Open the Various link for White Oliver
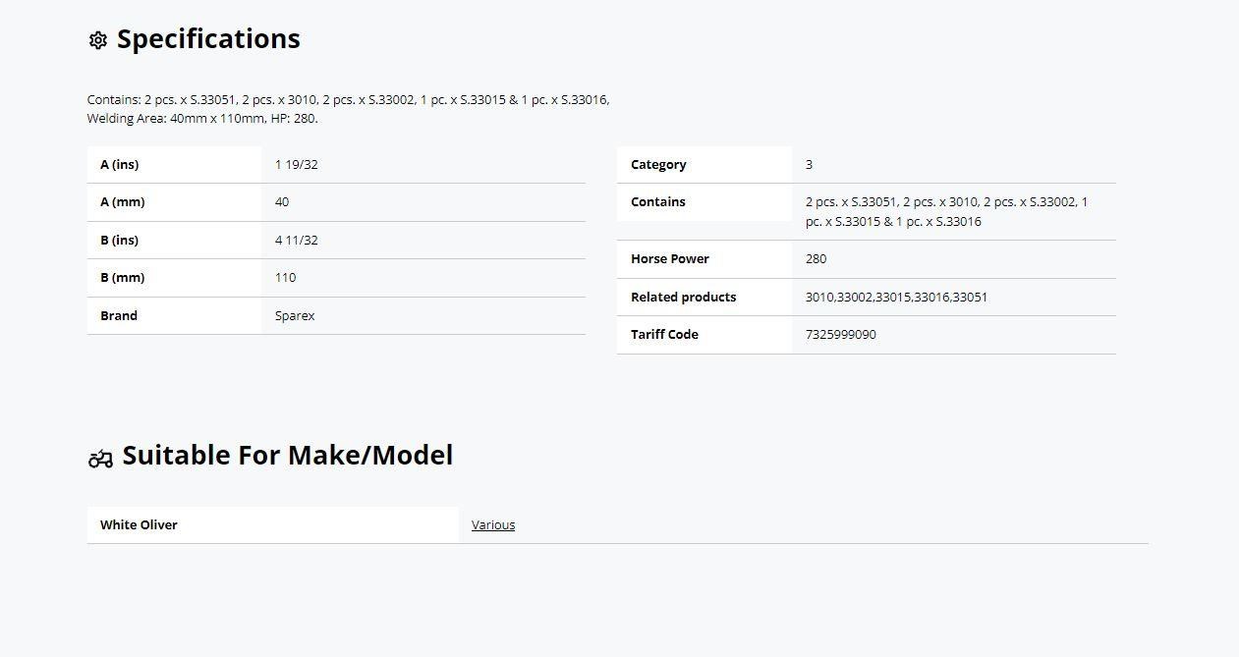The width and height of the screenshot is (1239, 657). point(493,525)
